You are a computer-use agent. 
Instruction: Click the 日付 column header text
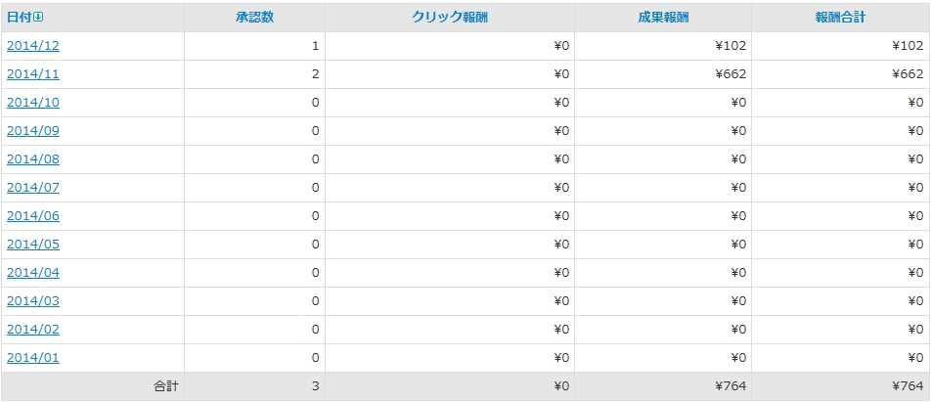point(19,18)
